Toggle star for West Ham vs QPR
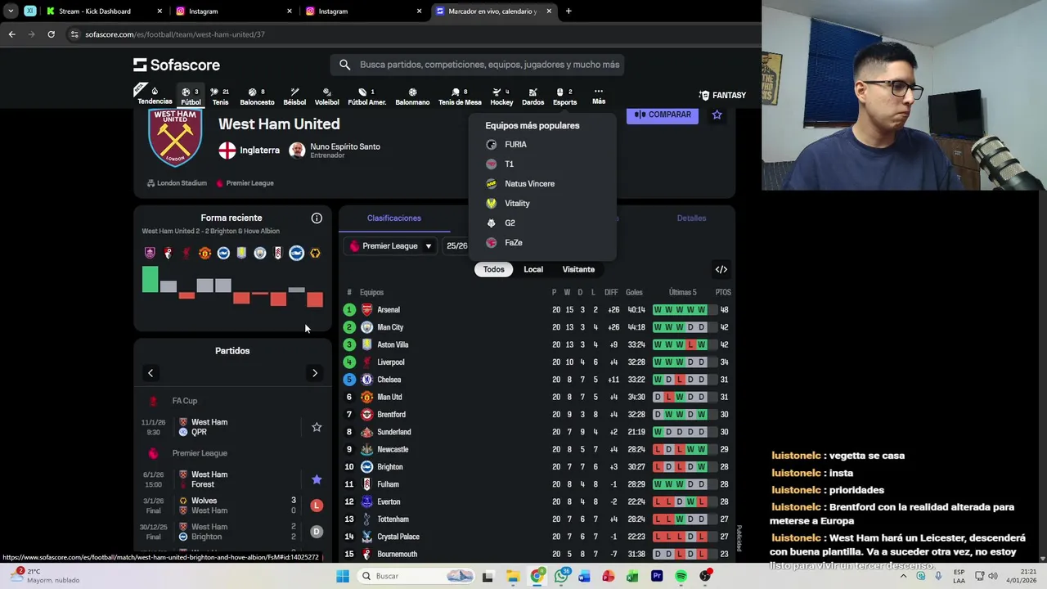1047x589 pixels. coord(317,427)
